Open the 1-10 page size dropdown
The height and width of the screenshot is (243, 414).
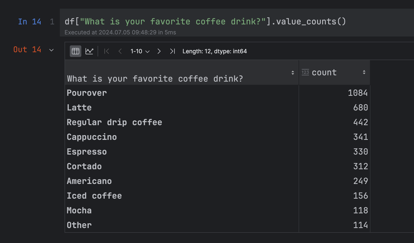140,51
